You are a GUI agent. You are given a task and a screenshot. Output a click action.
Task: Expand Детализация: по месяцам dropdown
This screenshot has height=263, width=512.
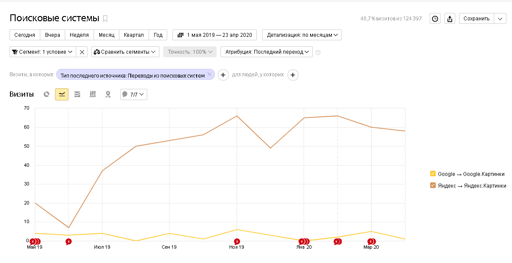[x=301, y=35]
